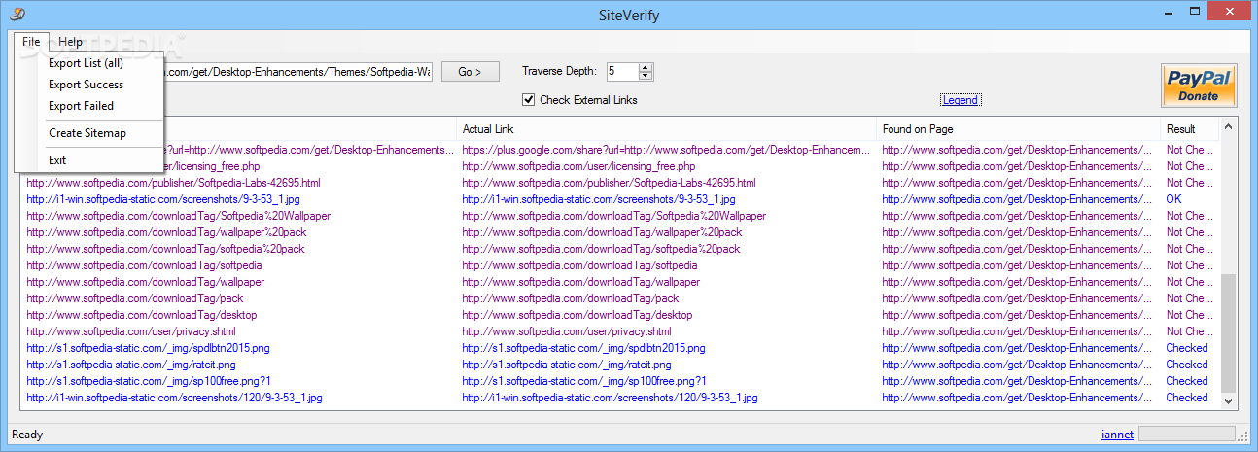Increase Traverse Depth with the up arrow
This screenshot has width=1258, height=452.
coord(646,67)
